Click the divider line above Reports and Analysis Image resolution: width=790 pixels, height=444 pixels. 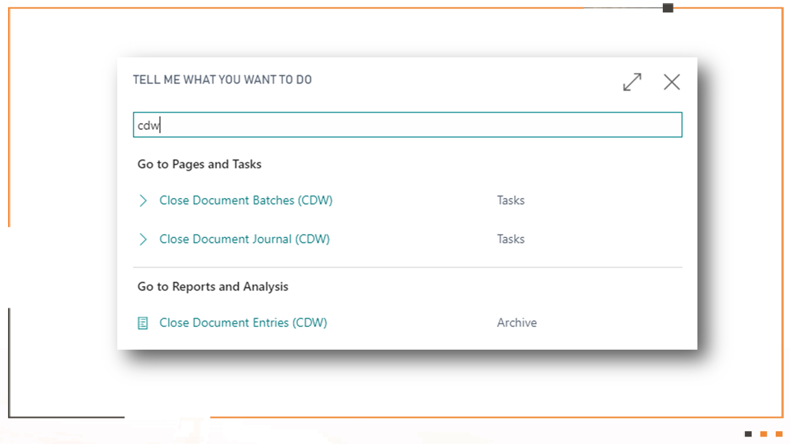click(x=407, y=268)
